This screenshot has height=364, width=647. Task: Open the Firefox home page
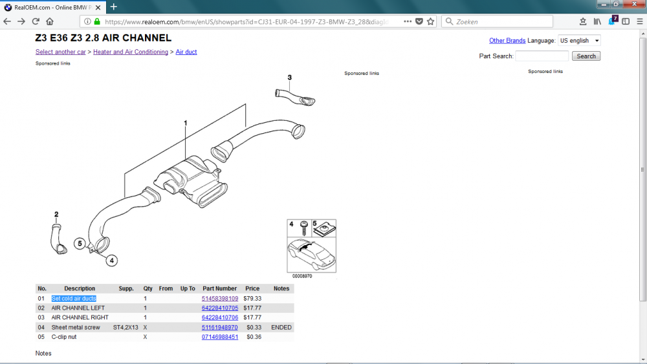point(50,21)
